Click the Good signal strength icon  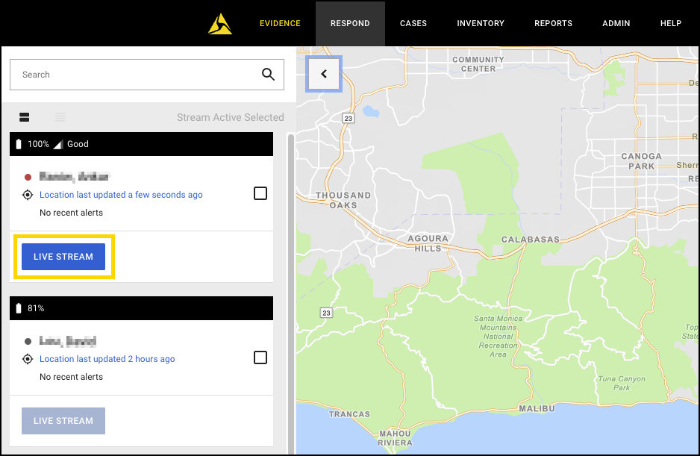pyautogui.click(x=57, y=144)
